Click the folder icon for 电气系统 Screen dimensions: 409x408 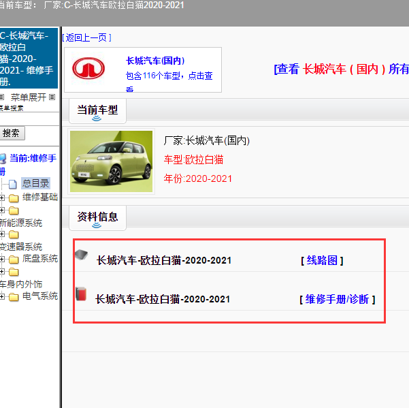[14, 297]
